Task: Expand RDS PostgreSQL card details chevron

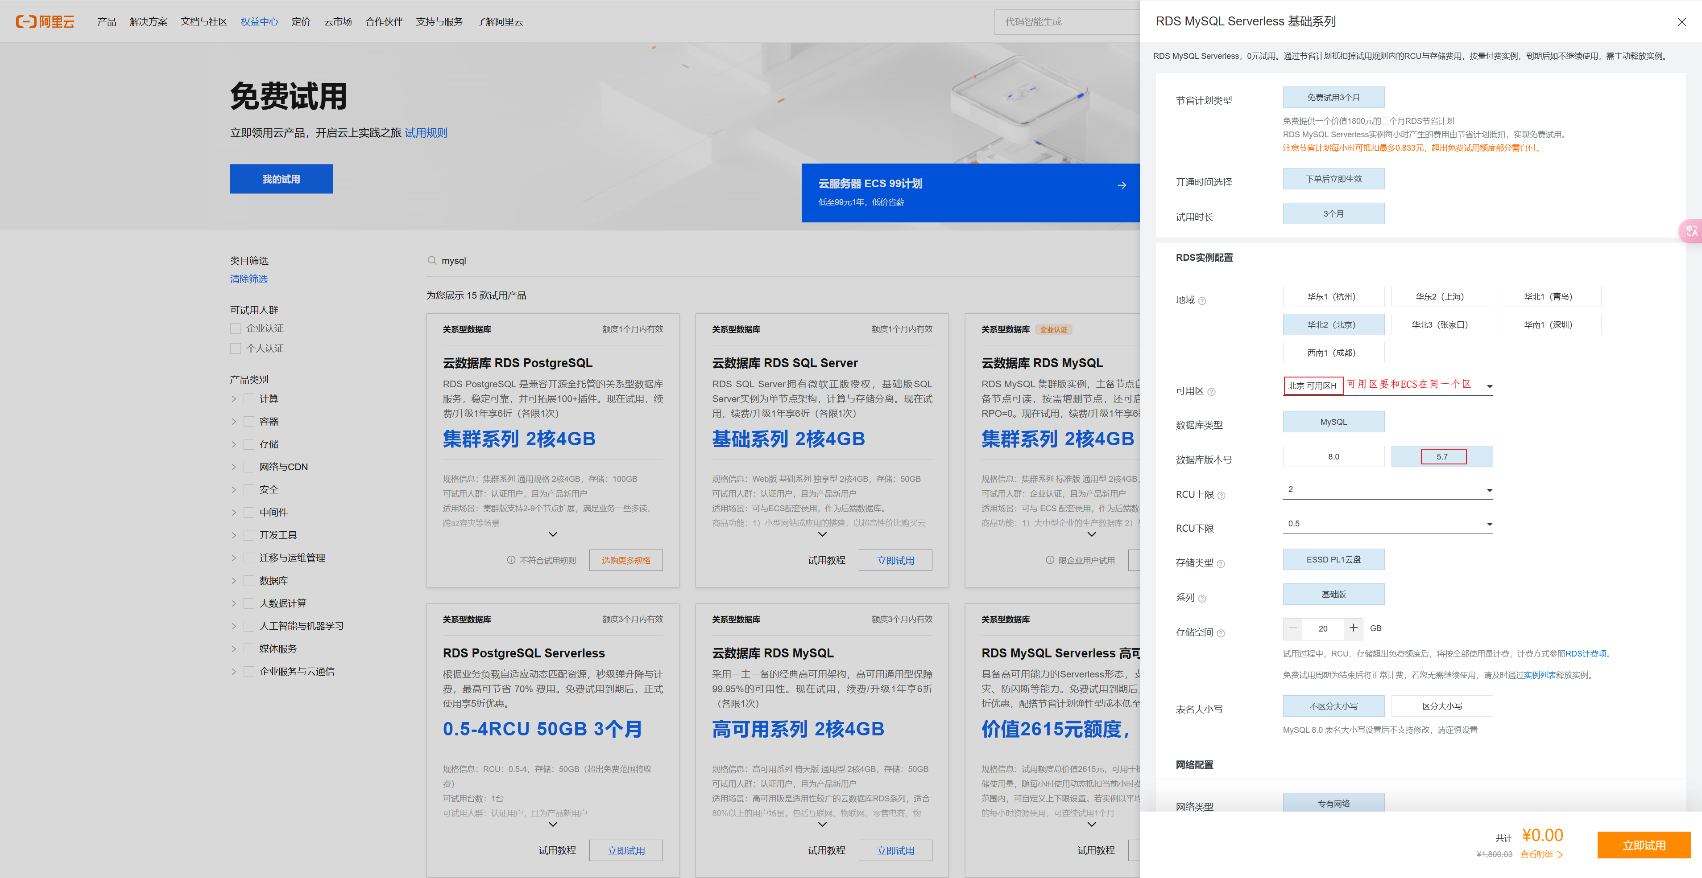Action: (x=553, y=535)
